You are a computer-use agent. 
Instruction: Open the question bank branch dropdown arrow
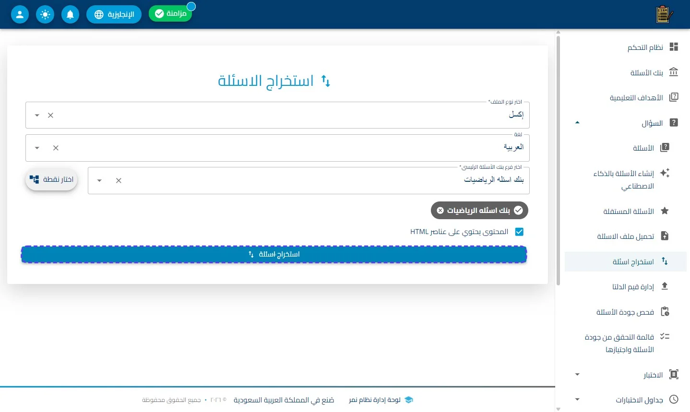[x=99, y=180]
